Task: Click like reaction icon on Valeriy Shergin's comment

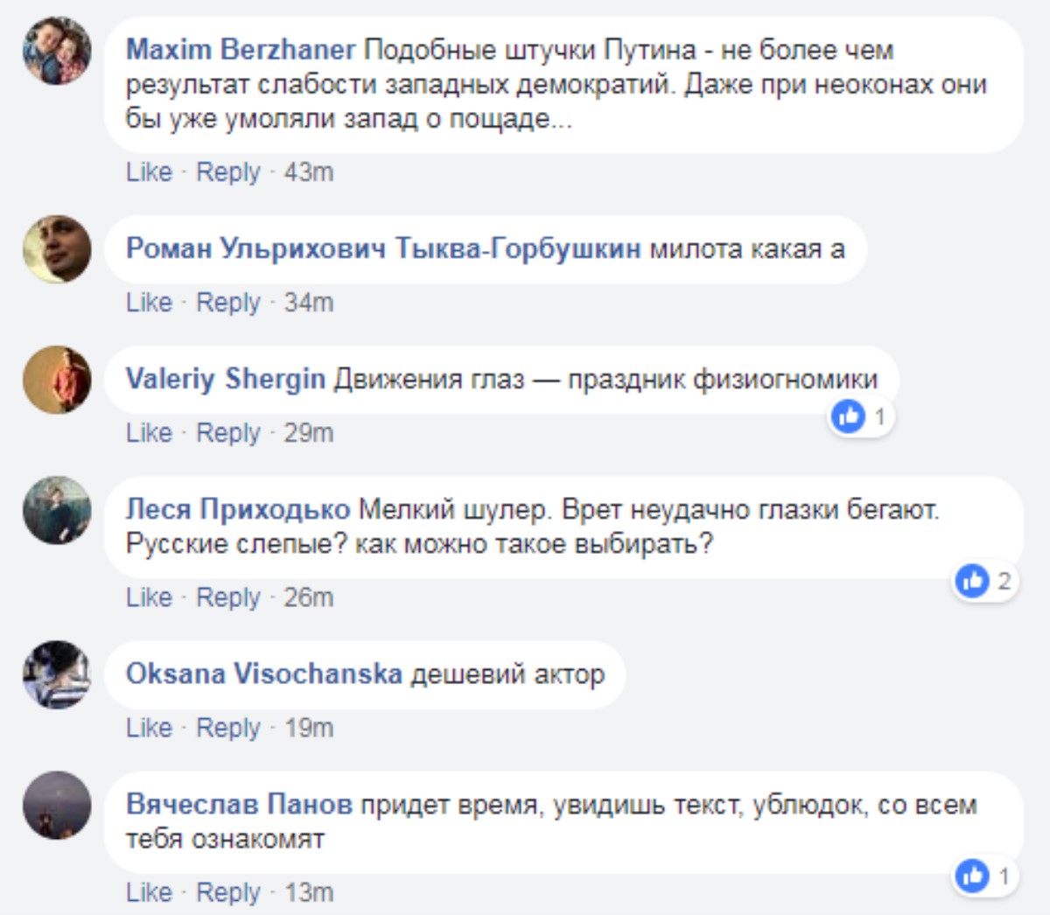Action: coord(848,416)
